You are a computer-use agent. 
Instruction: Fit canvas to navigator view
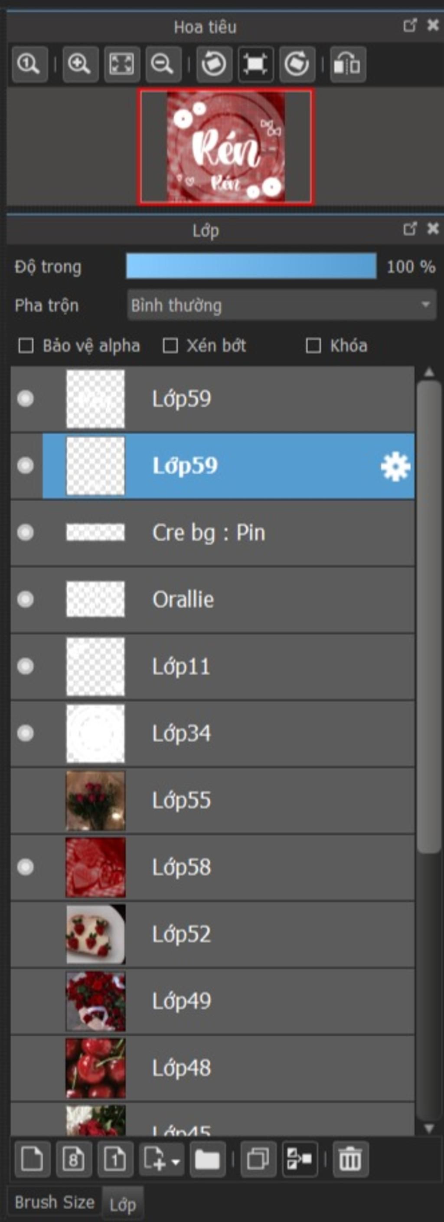tap(122, 64)
